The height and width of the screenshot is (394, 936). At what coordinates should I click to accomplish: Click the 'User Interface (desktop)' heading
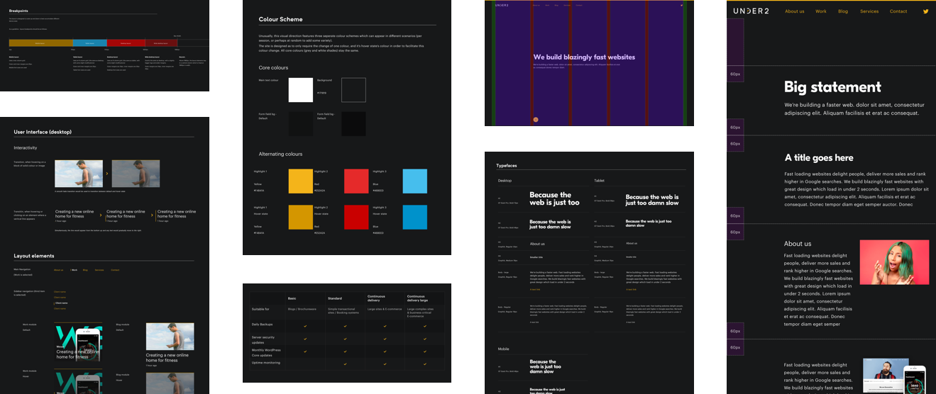click(x=43, y=132)
